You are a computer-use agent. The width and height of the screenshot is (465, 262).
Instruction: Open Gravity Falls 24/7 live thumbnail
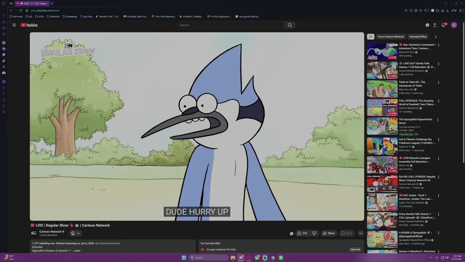pyautogui.click(x=382, y=70)
